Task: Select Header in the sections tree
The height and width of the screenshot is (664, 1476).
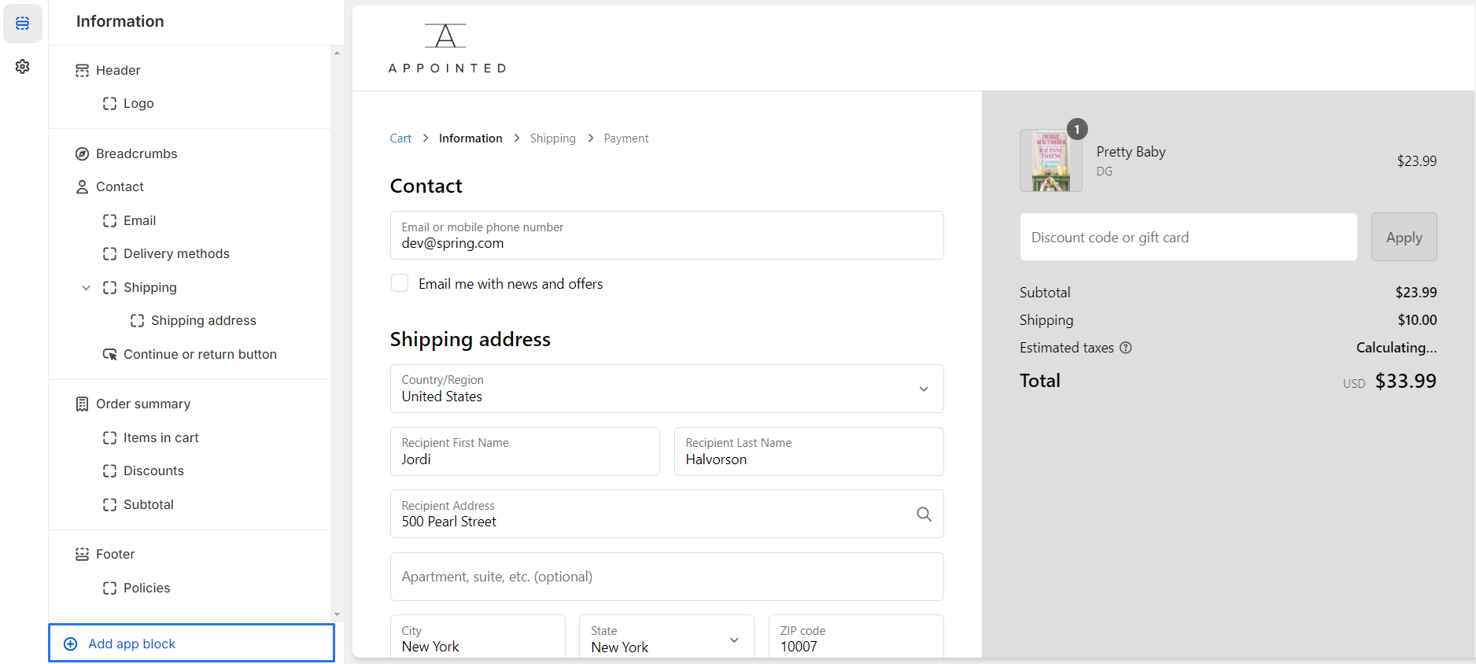Action: (x=118, y=70)
